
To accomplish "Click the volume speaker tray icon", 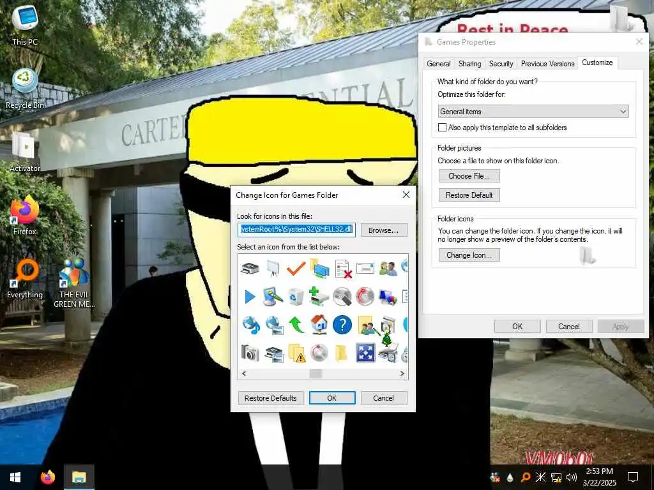I will pos(572,477).
